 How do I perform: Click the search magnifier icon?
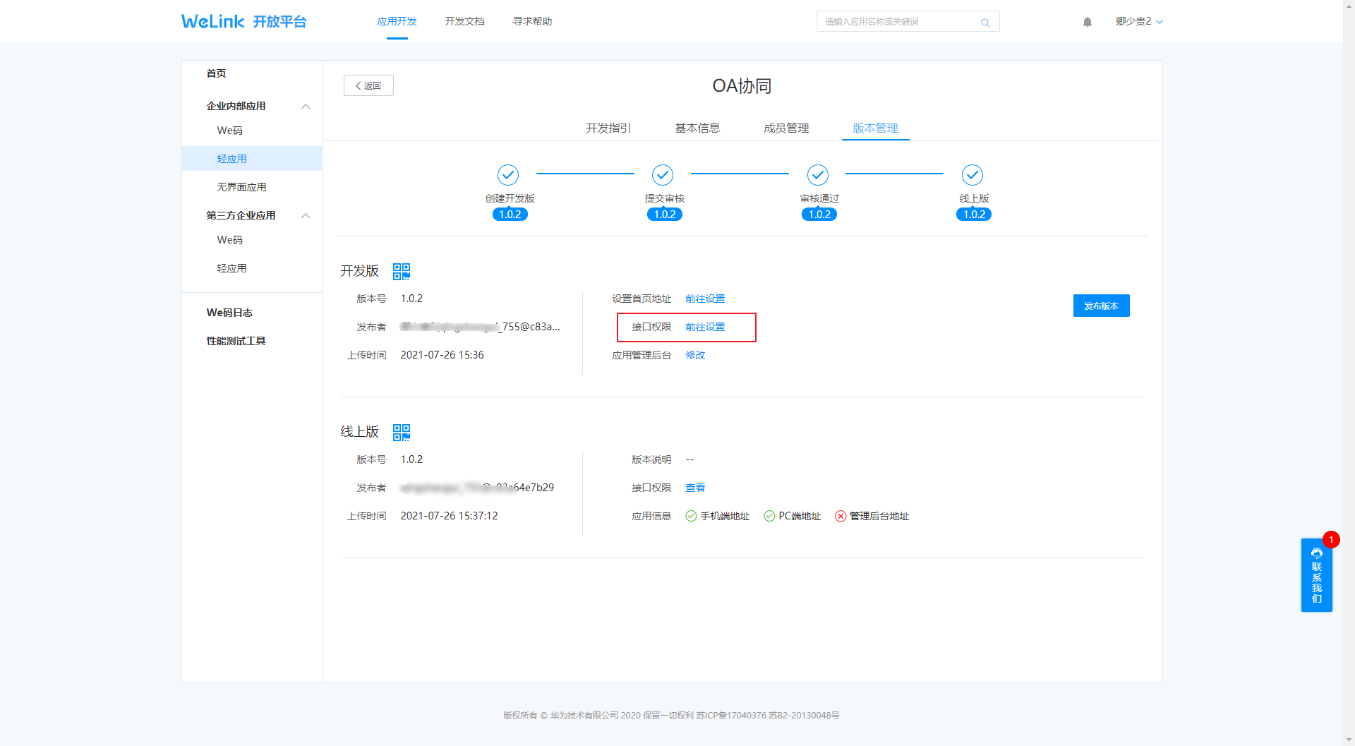(x=984, y=23)
